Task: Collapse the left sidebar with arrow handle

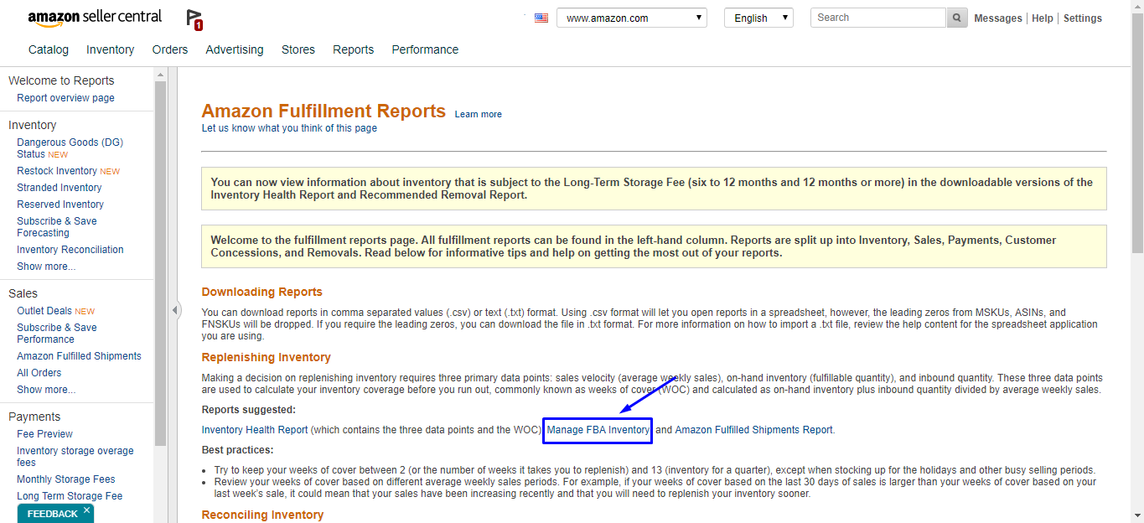Action: coord(175,310)
